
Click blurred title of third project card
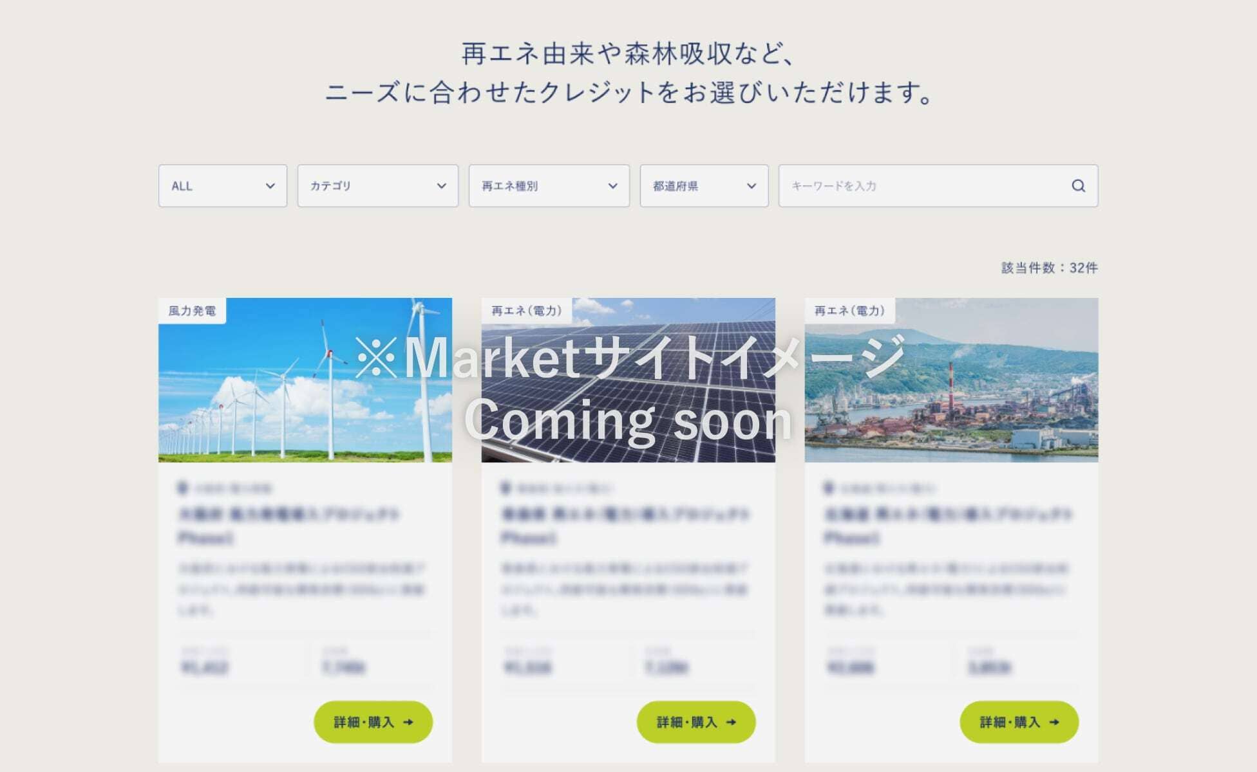948,515
